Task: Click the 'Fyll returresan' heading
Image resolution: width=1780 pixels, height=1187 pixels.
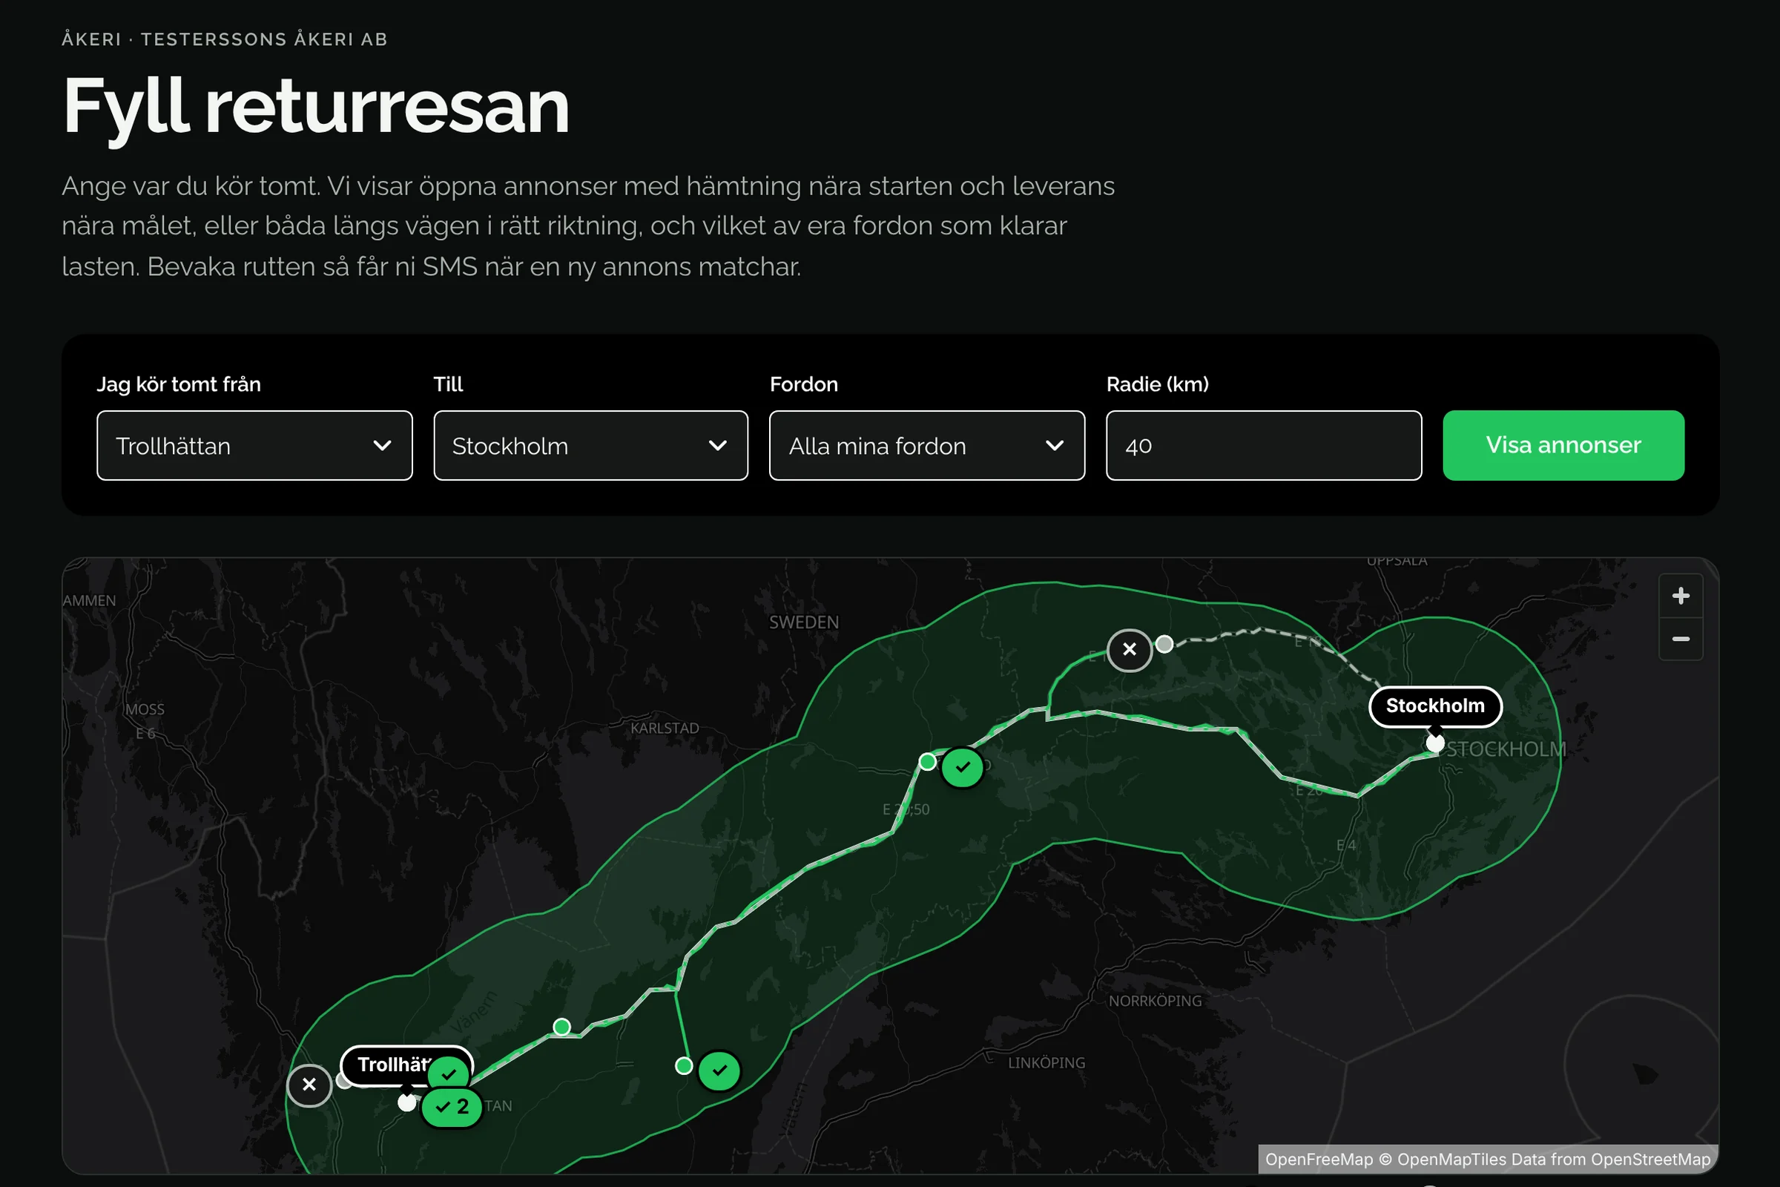Action: click(x=317, y=106)
